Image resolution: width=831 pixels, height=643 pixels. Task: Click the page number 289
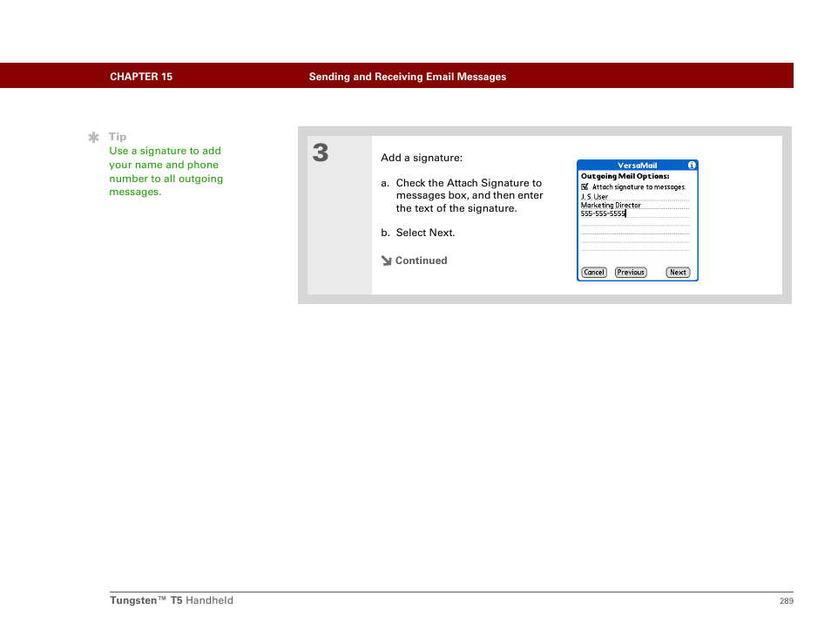point(787,601)
